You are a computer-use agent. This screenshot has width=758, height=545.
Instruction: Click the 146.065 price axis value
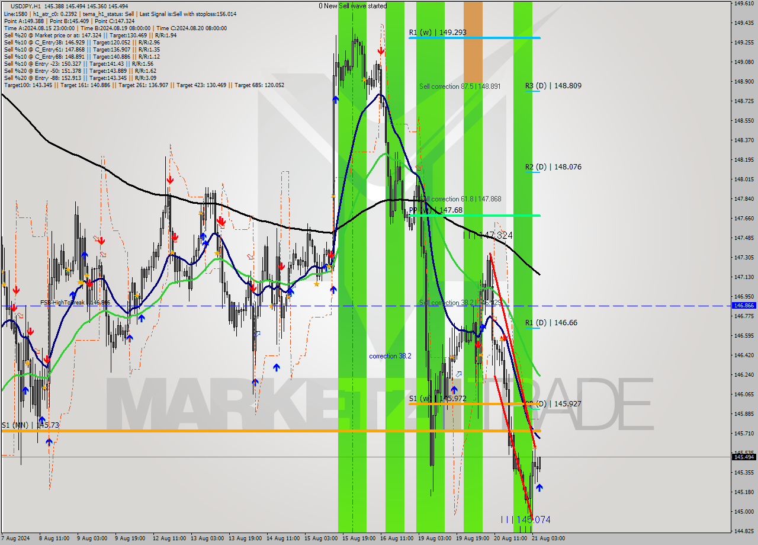point(744,395)
